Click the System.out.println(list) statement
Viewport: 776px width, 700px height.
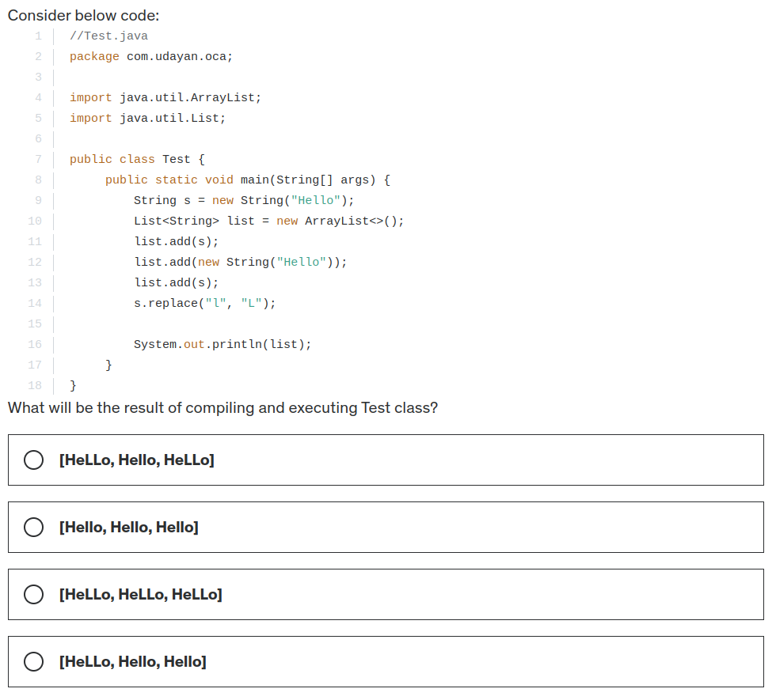(x=223, y=344)
